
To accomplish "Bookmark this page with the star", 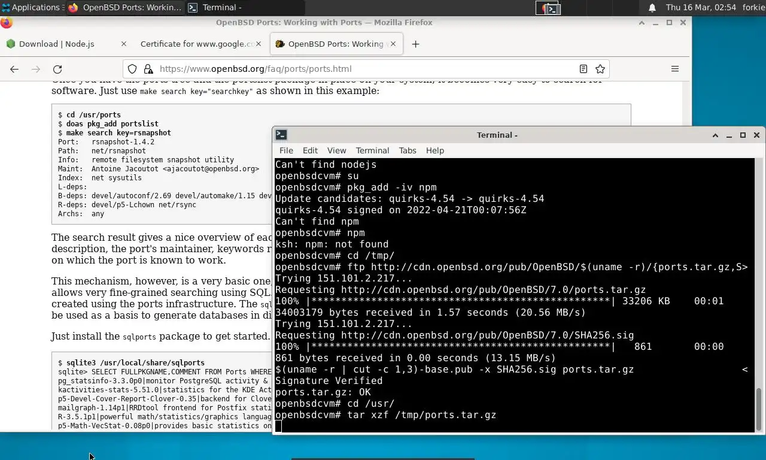I will point(600,69).
